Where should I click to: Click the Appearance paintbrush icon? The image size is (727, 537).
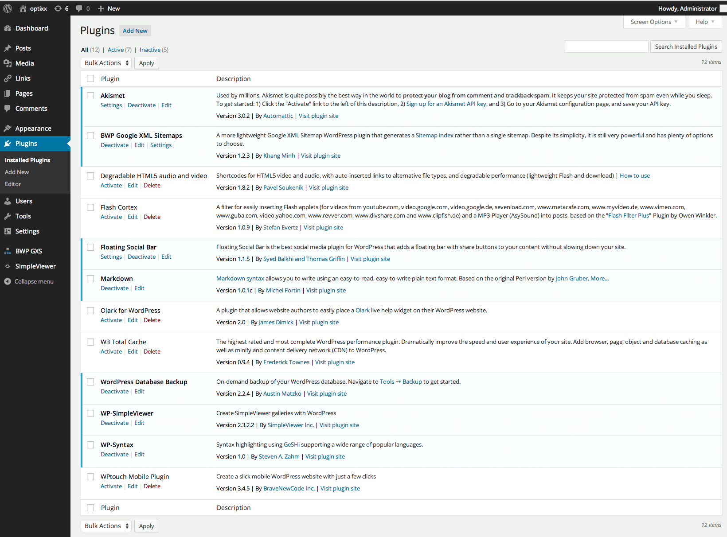(x=8, y=128)
